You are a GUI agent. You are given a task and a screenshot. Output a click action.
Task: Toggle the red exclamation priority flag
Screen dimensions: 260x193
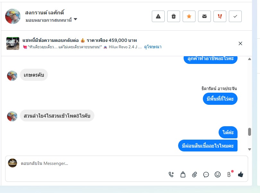click(220, 16)
